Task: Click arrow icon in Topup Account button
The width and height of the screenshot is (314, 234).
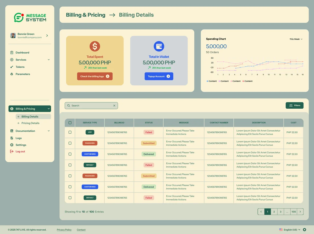Action: click(x=168, y=76)
